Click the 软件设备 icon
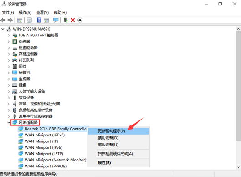241x177 pixels. click(15, 98)
